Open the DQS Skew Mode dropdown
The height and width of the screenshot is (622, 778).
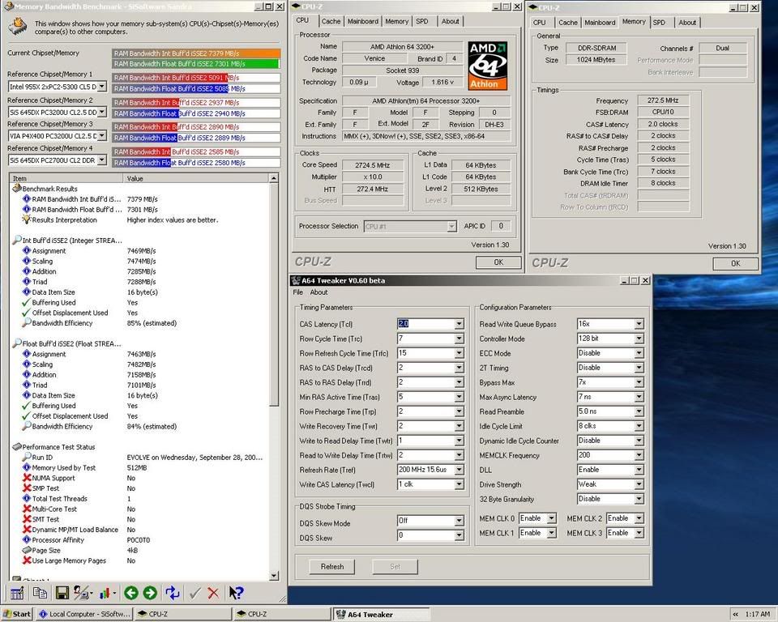(x=459, y=522)
